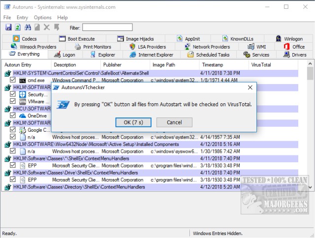Open the Options menu
Image resolution: width=315 pixels, height=238 pixels.
pos(43,18)
